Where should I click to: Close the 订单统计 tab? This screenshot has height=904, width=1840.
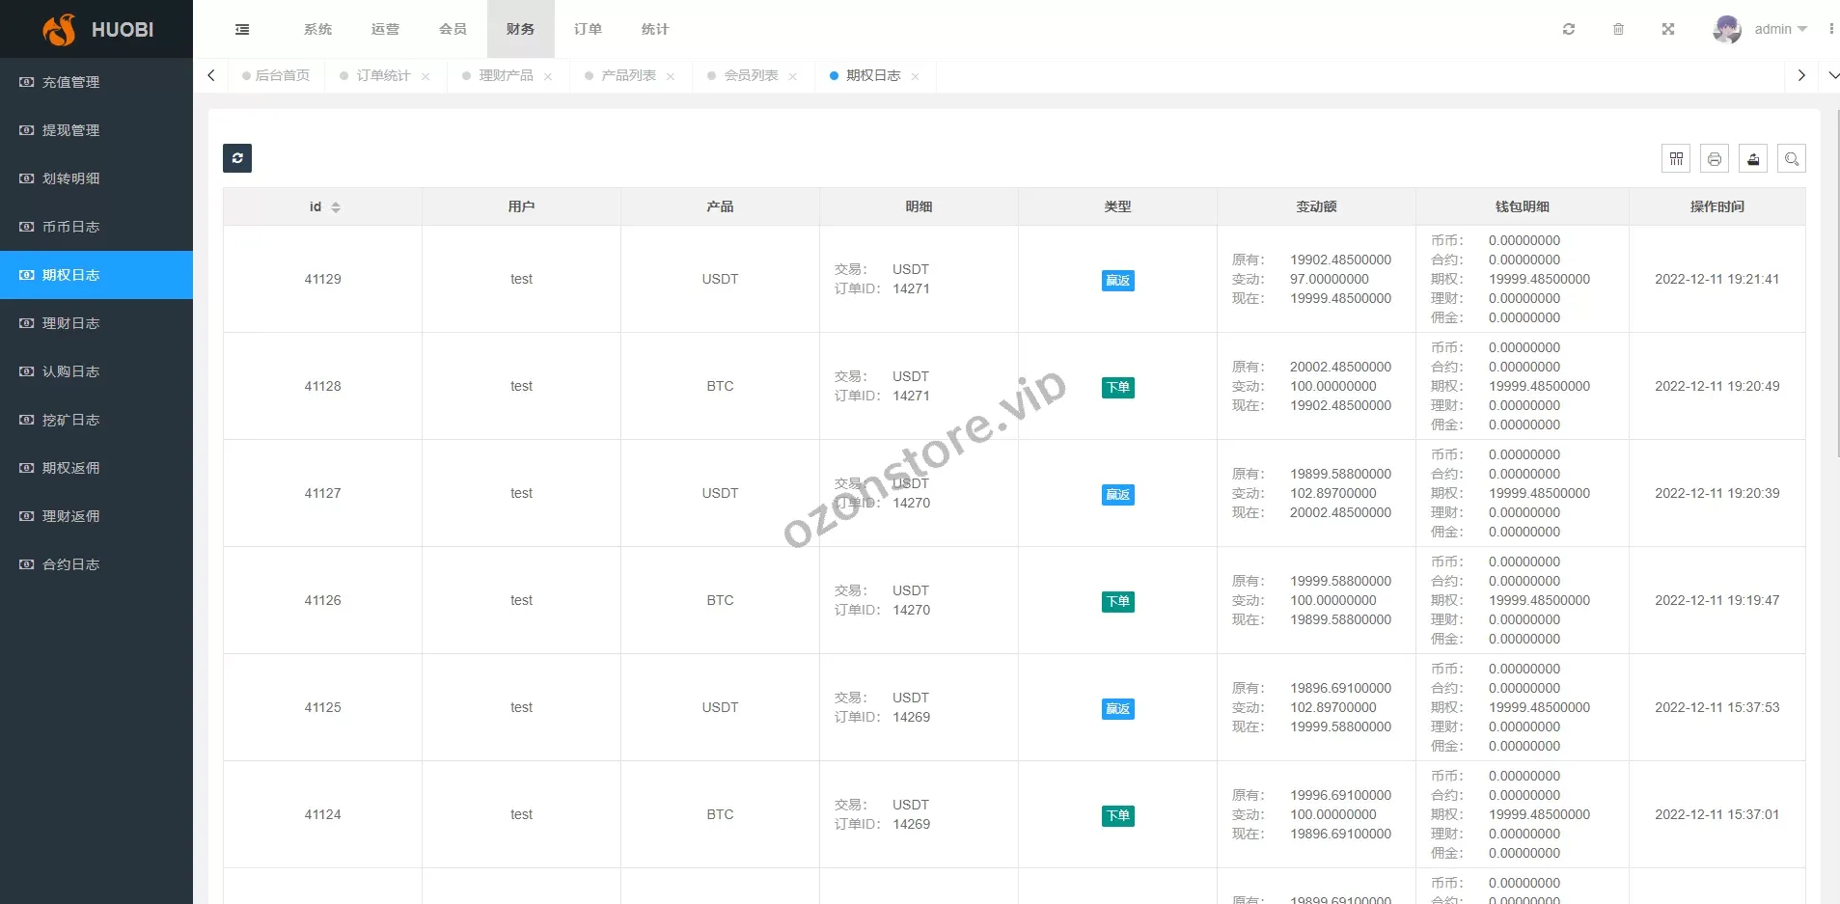(x=426, y=76)
